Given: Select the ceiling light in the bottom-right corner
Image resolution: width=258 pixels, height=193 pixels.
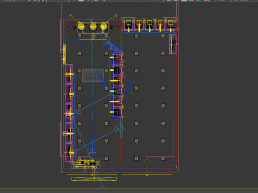Looking at the screenshot, I should (x=163, y=158).
